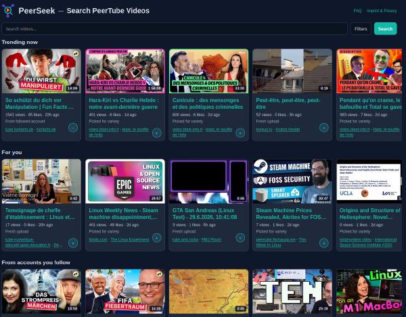Open the 'This Week in Linux' channel link
Viewport: 406px width, 317px height.
tap(281, 242)
